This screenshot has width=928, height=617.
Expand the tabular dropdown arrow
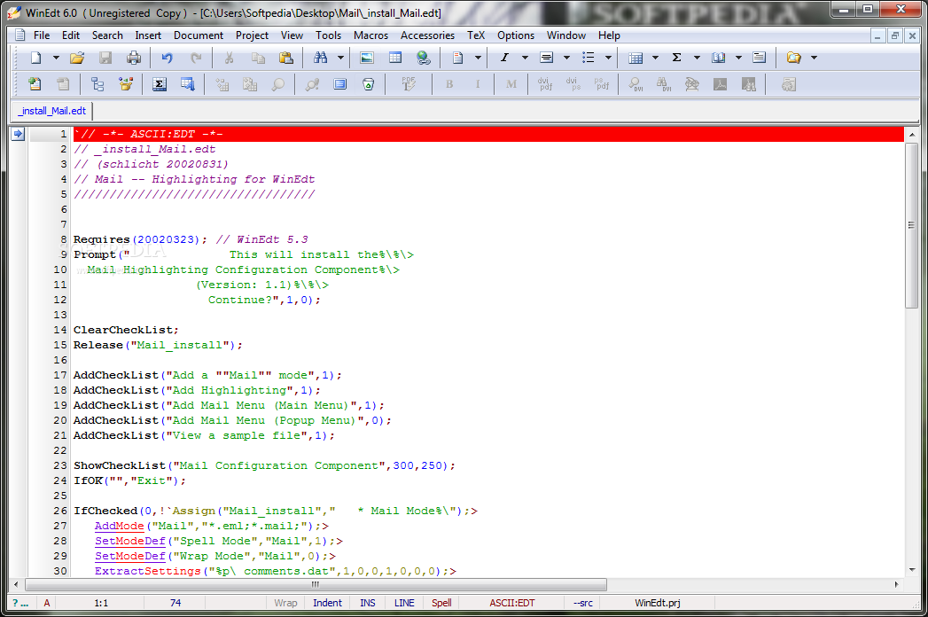[x=655, y=58]
